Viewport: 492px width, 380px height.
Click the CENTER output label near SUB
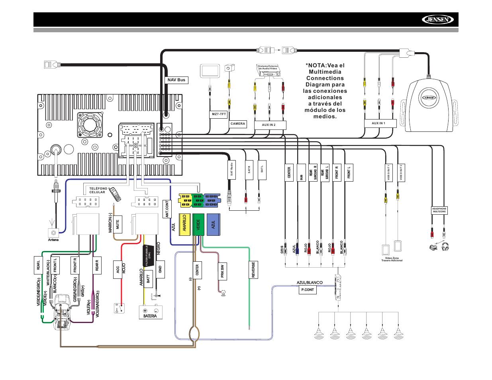point(289,173)
